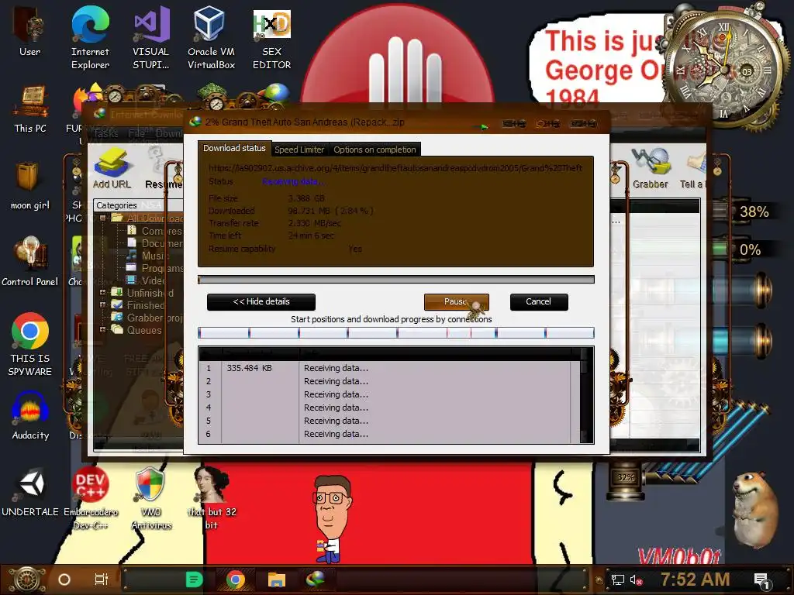This screenshot has width=794, height=595.
Task: Click the download URL text
Action: pos(395,168)
